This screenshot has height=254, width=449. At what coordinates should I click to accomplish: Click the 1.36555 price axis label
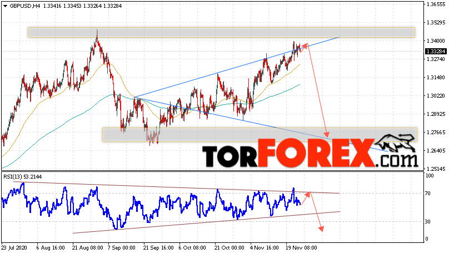[436, 4]
